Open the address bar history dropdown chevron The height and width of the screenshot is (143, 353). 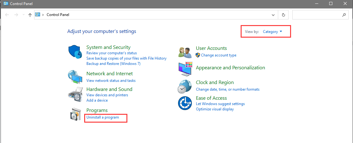coord(273,15)
